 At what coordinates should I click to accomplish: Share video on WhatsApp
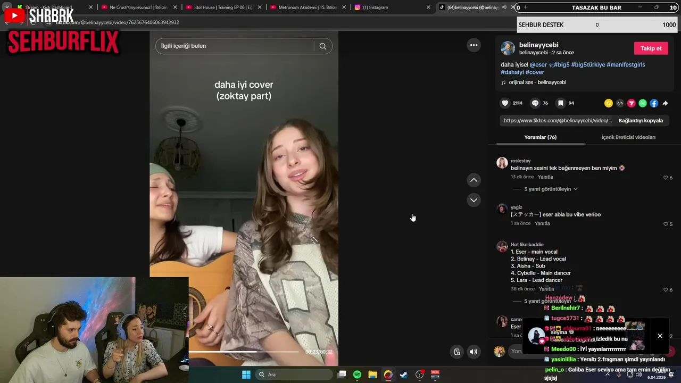pyautogui.click(x=643, y=103)
